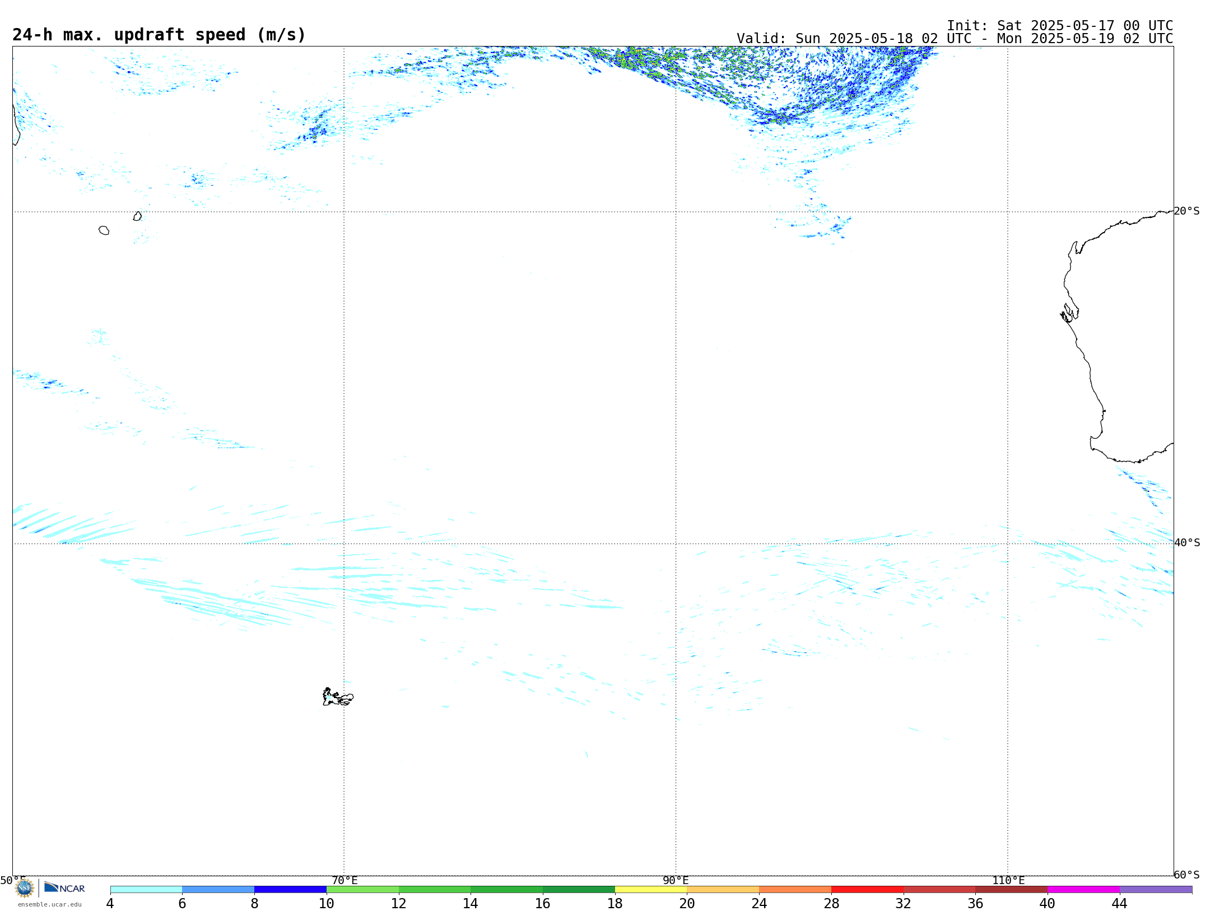Pick the green 14–16 colorbar swatch
This screenshot has width=1210, height=911.
click(507, 890)
